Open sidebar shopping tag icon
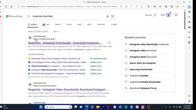The height and width of the screenshot is (110, 196). point(189,22)
